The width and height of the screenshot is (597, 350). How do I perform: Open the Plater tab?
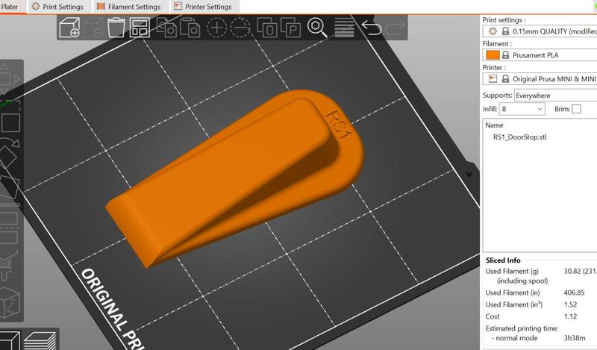[x=10, y=7]
